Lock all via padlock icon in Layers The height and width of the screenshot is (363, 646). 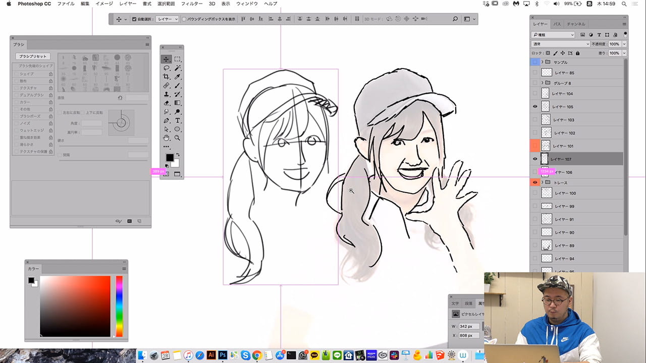coord(578,53)
